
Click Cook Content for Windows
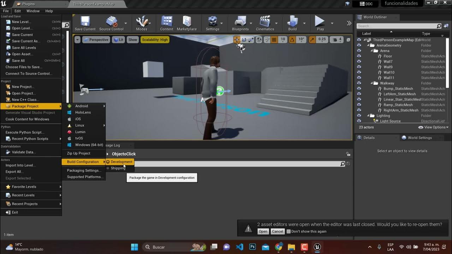[x=31, y=119]
